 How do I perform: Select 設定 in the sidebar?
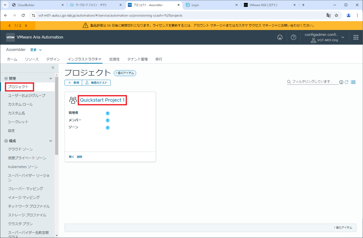[11, 131]
